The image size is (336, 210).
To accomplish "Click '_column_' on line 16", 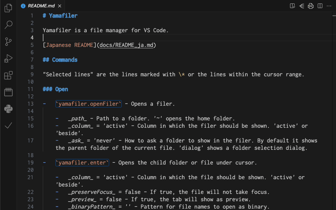I will [x=81, y=126].
